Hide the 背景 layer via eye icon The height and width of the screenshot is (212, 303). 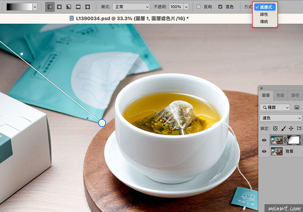pos(264,151)
